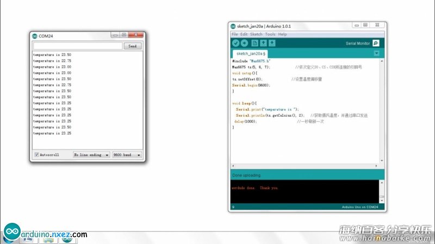Click the 'void loop(){' code line
Image resolution: width=435 pixels, height=244 pixels.
coord(244,103)
